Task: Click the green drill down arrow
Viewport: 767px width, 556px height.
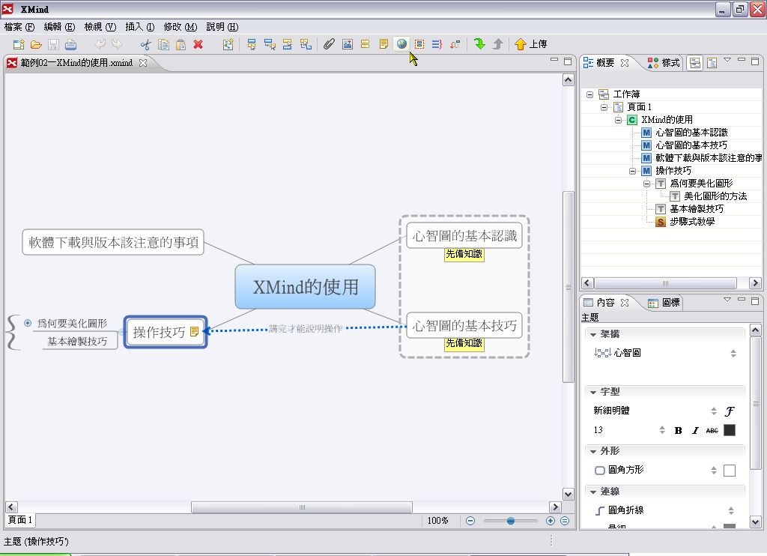Action: [x=479, y=44]
